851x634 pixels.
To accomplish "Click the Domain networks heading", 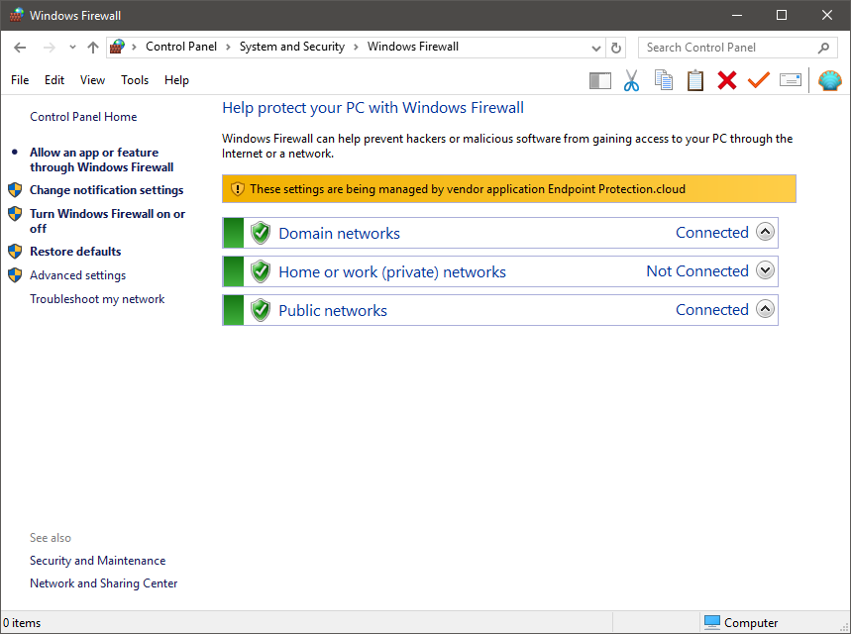I will 339,234.
